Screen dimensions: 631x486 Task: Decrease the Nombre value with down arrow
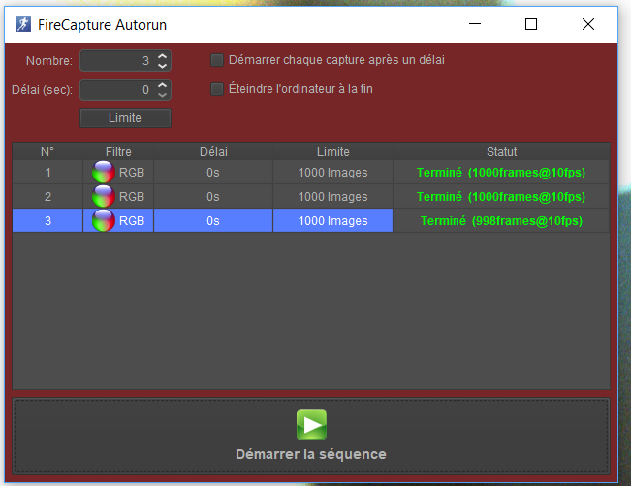click(162, 65)
